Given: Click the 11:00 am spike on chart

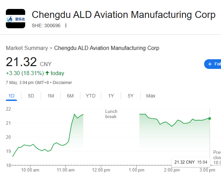Looking at the screenshot, I should pos(74,114).
